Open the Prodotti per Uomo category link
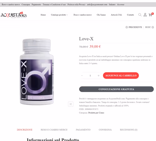 coord(96,113)
